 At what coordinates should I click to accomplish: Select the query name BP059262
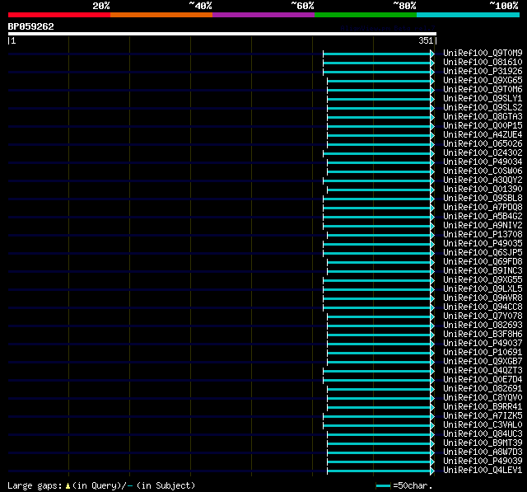31,26
